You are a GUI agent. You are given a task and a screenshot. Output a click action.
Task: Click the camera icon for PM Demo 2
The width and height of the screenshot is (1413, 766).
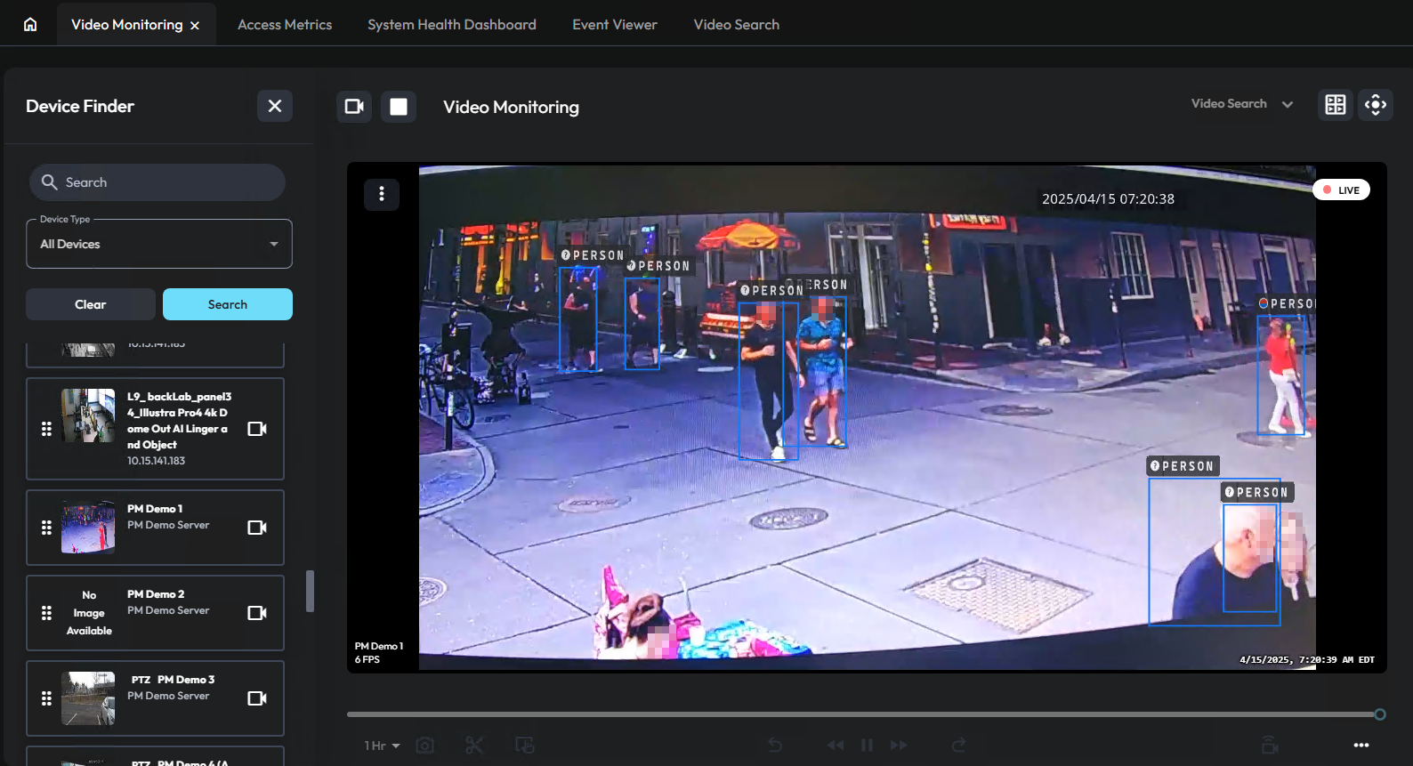(257, 613)
